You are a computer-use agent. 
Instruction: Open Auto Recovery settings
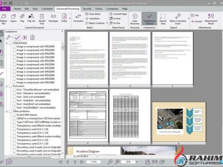[135, 19]
